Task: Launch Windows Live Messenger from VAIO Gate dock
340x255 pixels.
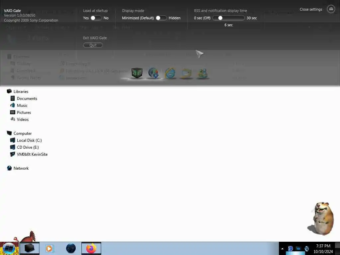Action: click(203, 73)
